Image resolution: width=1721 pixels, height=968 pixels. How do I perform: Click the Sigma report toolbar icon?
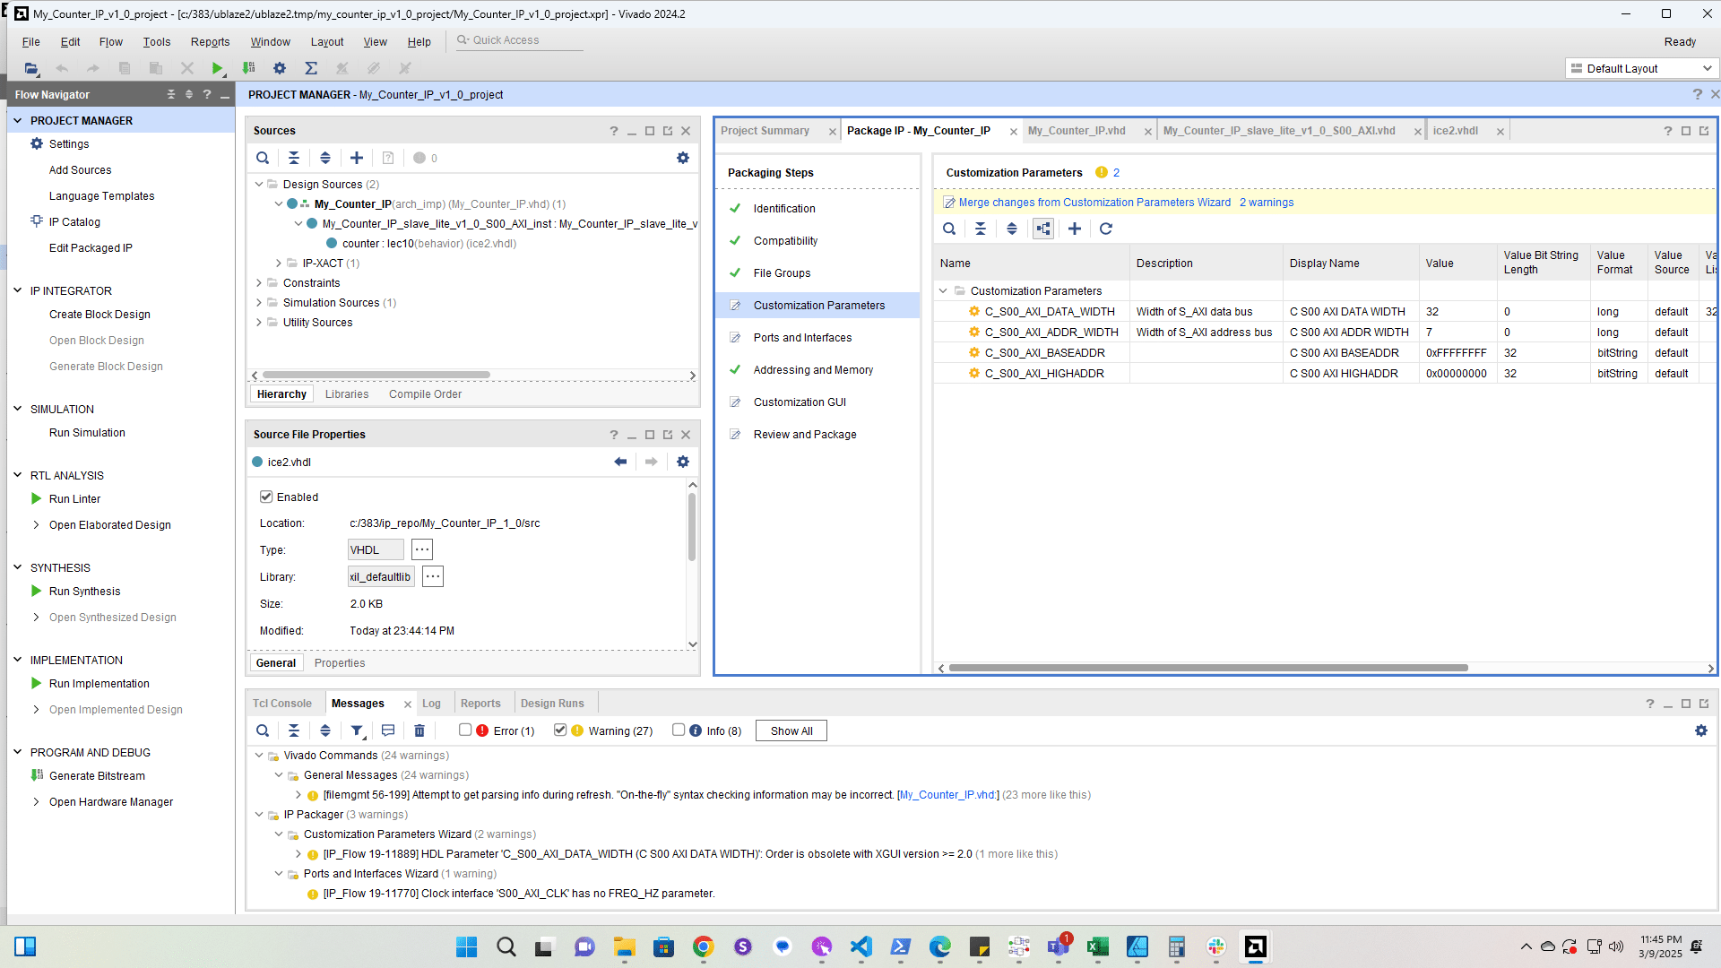click(x=311, y=68)
